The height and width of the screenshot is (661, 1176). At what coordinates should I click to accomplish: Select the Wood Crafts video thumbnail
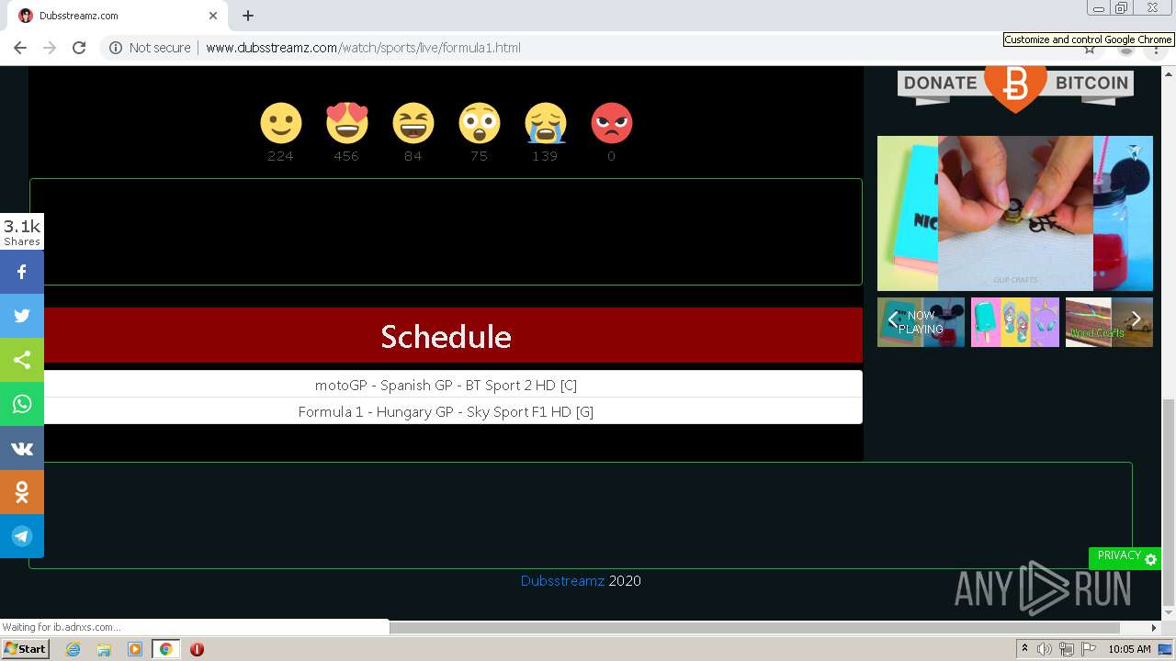pyautogui.click(x=1109, y=322)
